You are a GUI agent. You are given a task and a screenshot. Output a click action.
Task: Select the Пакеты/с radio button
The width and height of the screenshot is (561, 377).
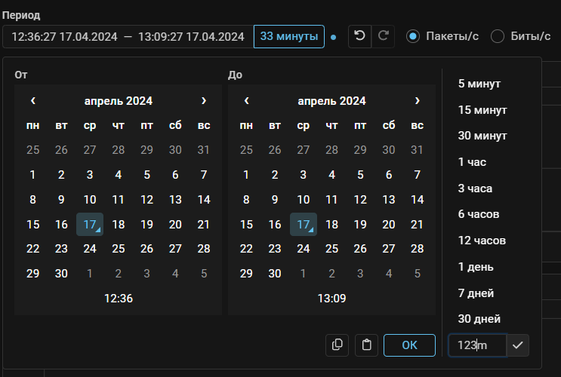413,36
